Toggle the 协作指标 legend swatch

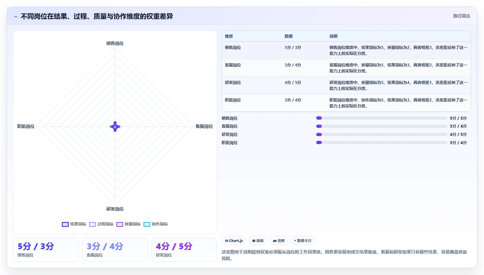pos(147,224)
